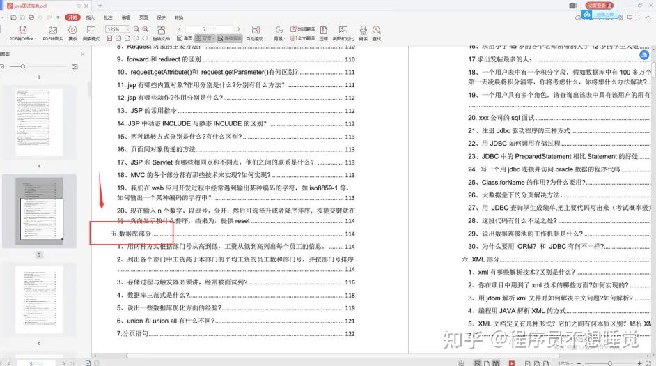Click contents entry 7.分页语句

point(132,334)
